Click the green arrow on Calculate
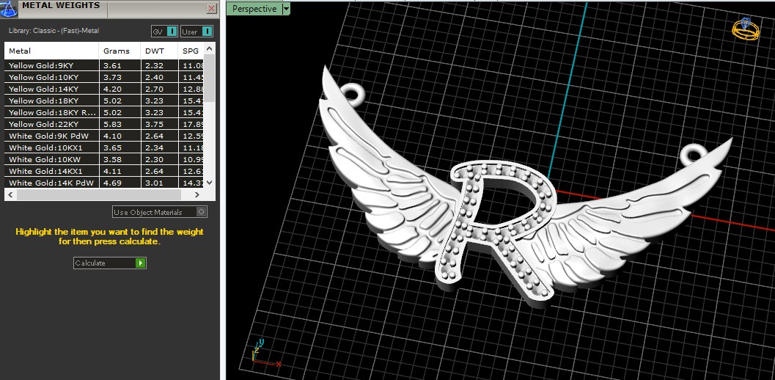775x380 pixels. click(141, 263)
